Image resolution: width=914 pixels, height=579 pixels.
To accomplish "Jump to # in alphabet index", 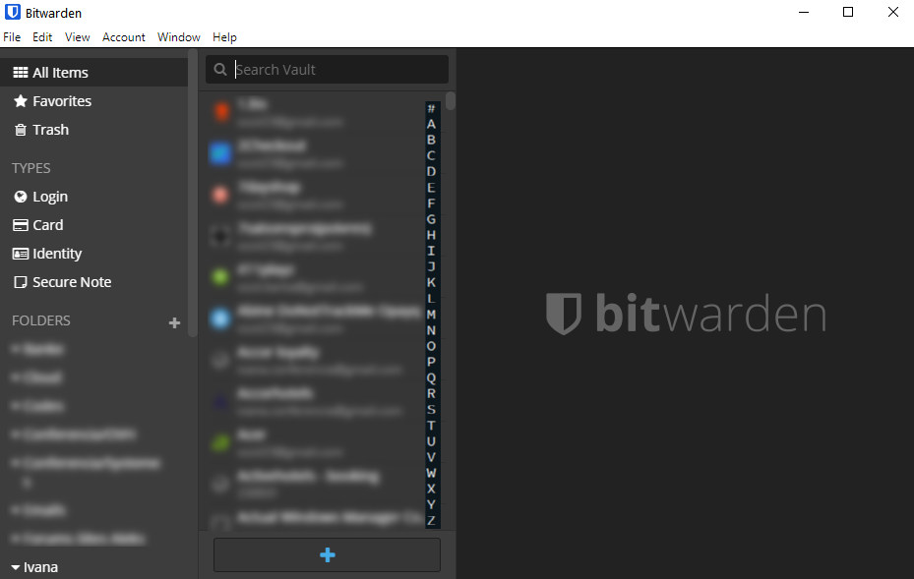I will [x=431, y=108].
